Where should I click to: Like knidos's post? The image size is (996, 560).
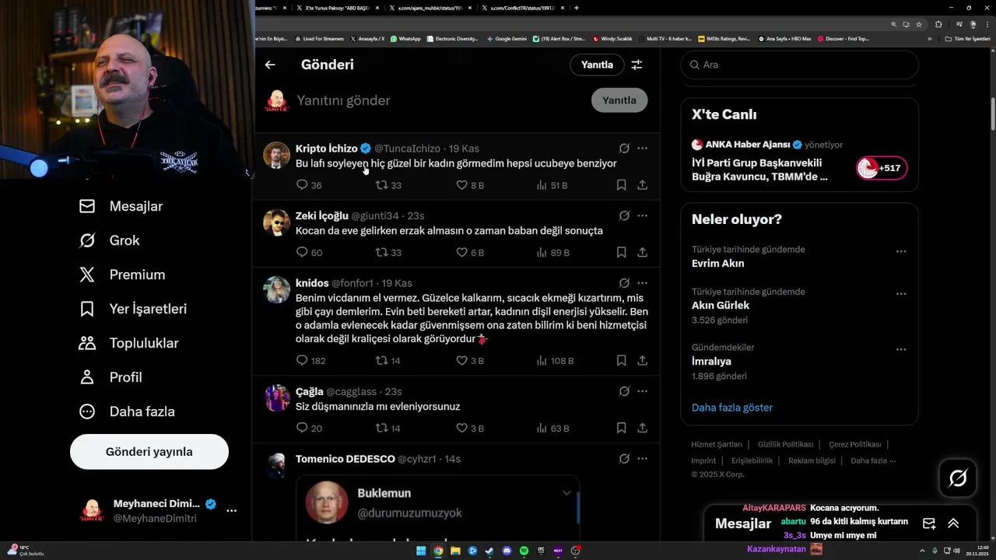pyautogui.click(x=461, y=361)
